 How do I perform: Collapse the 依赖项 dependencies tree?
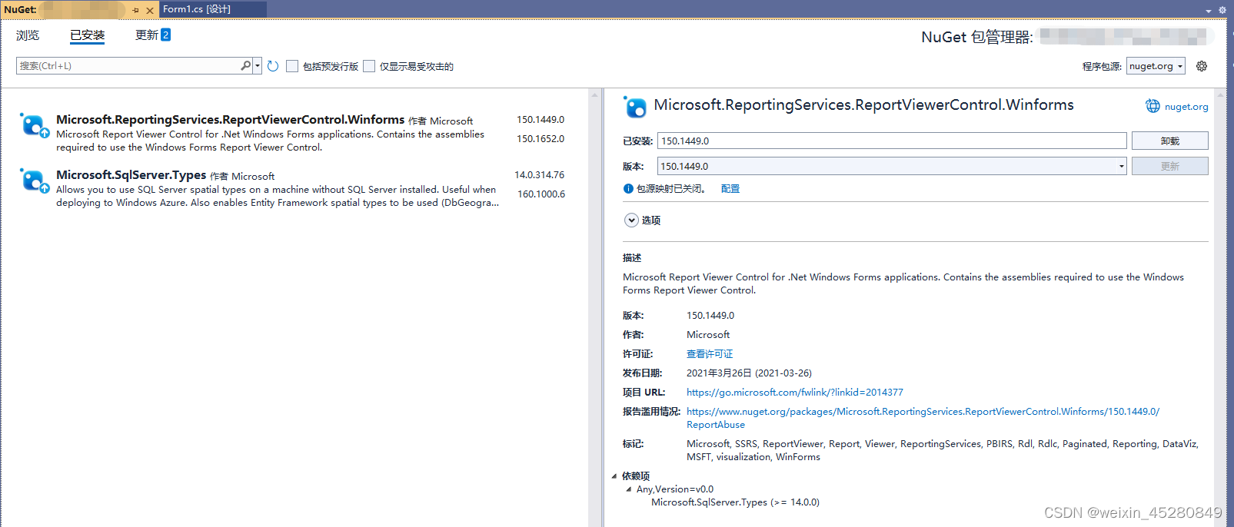tap(614, 476)
